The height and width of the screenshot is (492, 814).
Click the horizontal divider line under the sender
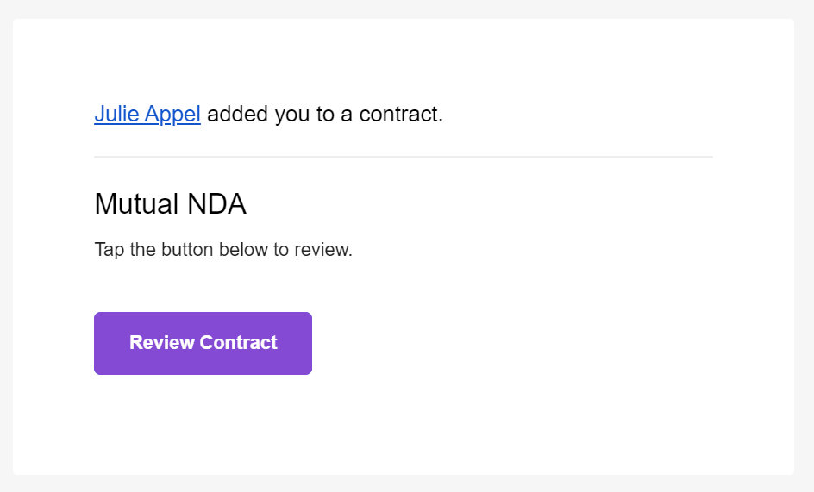pyautogui.click(x=404, y=156)
